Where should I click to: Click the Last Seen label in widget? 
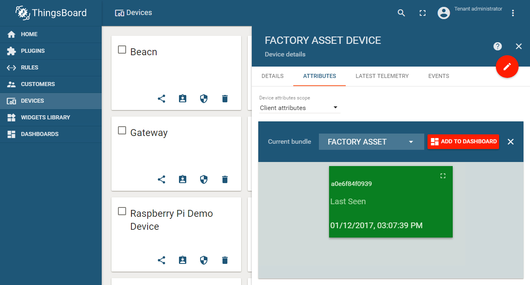click(348, 201)
